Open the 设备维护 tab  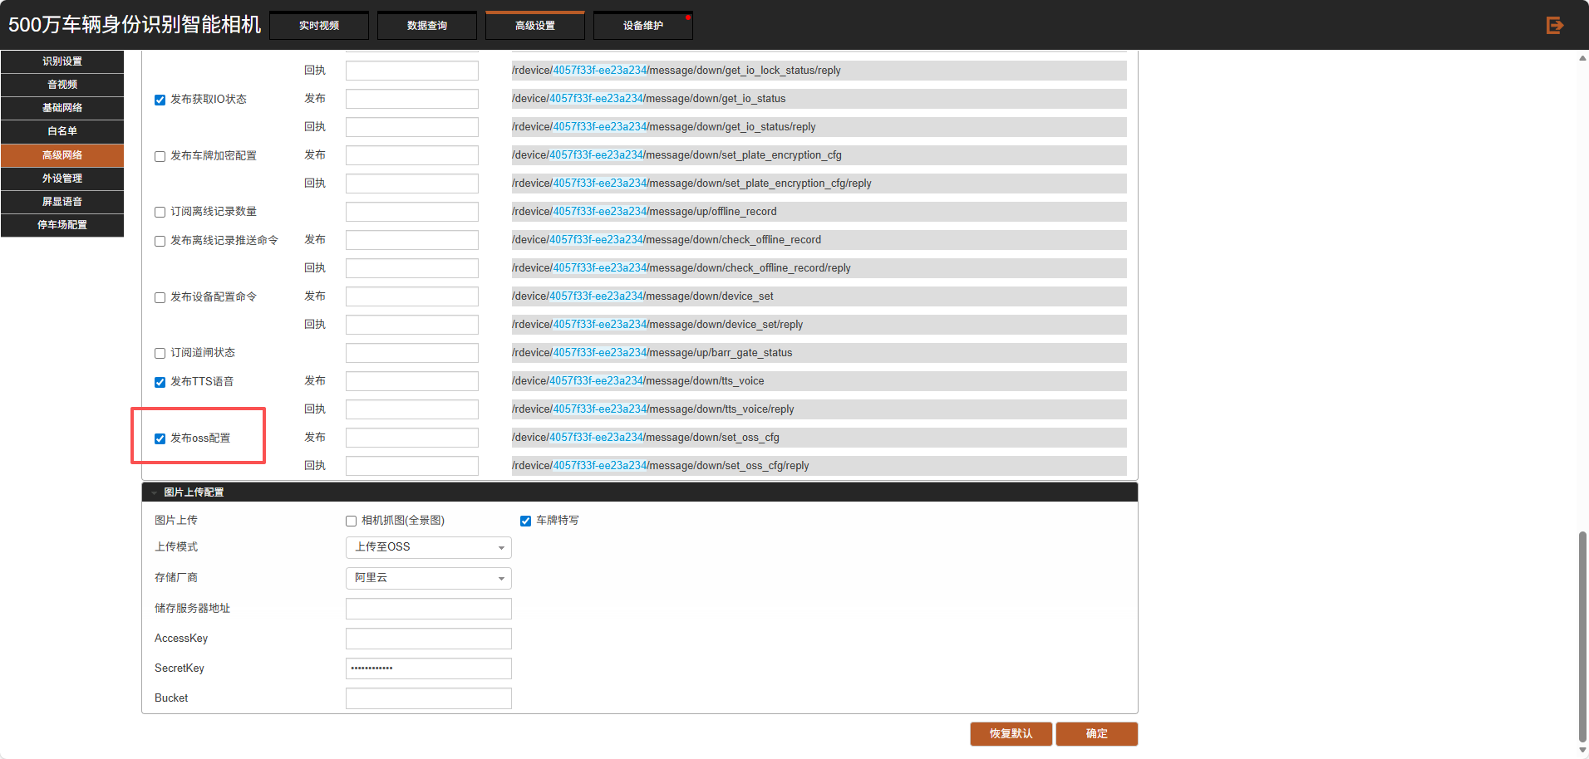pos(643,26)
